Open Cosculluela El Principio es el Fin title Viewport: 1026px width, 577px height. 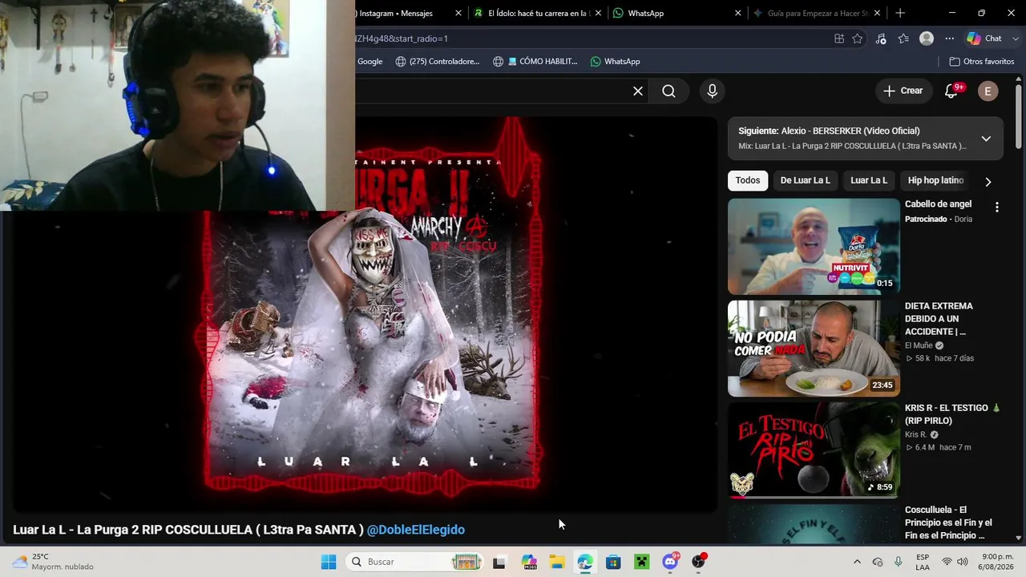point(948,523)
